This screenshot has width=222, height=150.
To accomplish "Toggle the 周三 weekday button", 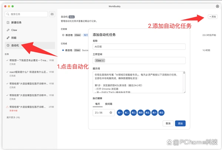I will (134, 113).
